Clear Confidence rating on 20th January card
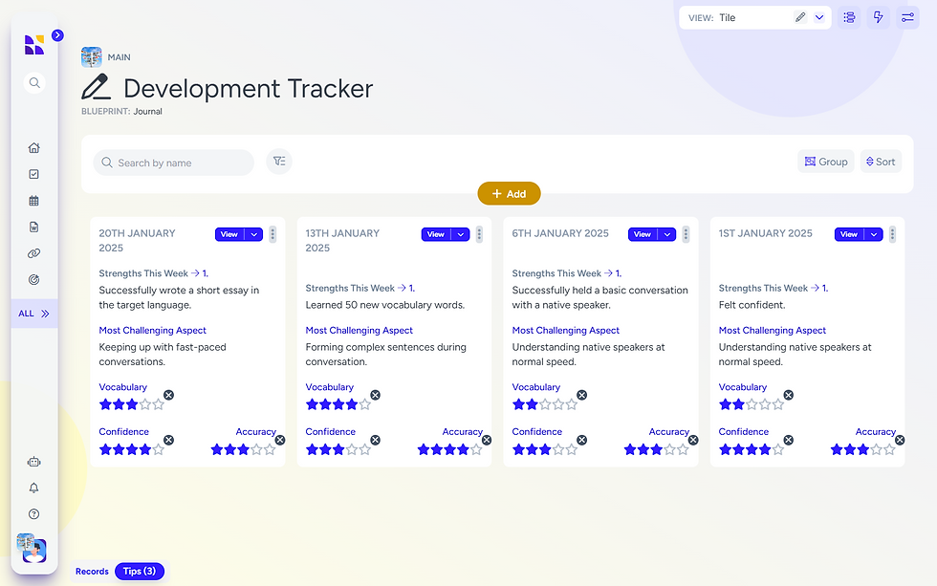937x586 pixels. pos(168,440)
